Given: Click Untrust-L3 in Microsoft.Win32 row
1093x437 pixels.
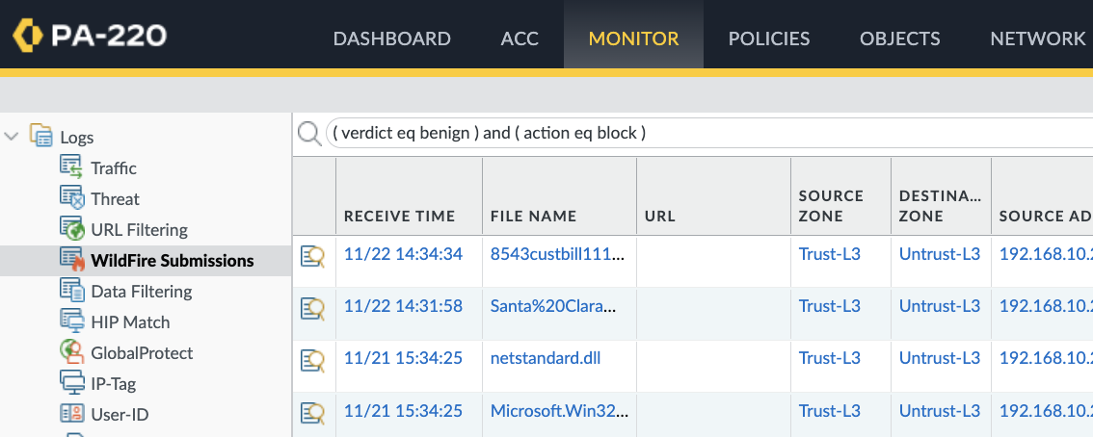Looking at the screenshot, I should coord(940,411).
